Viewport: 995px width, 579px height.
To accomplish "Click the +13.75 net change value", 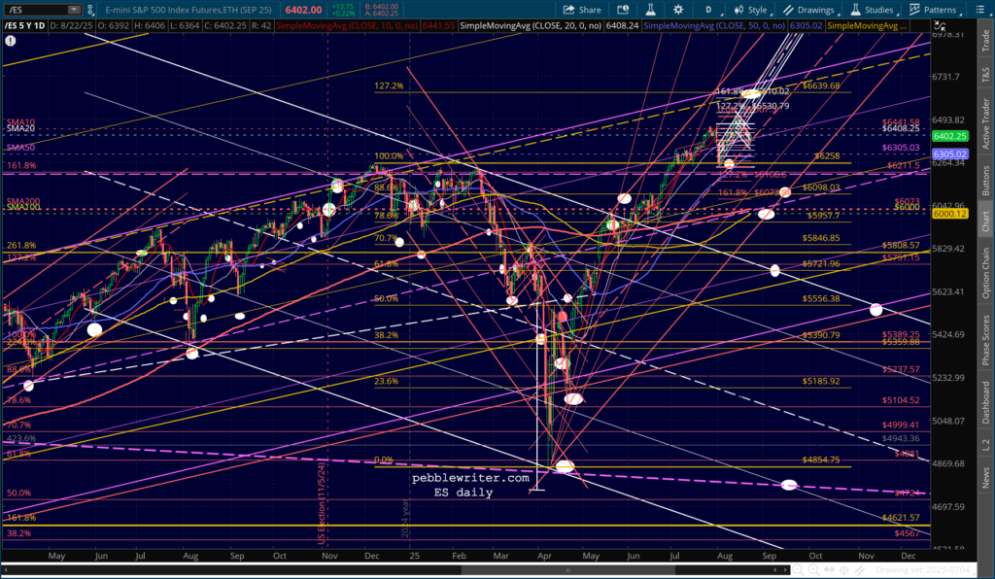I will (343, 7).
